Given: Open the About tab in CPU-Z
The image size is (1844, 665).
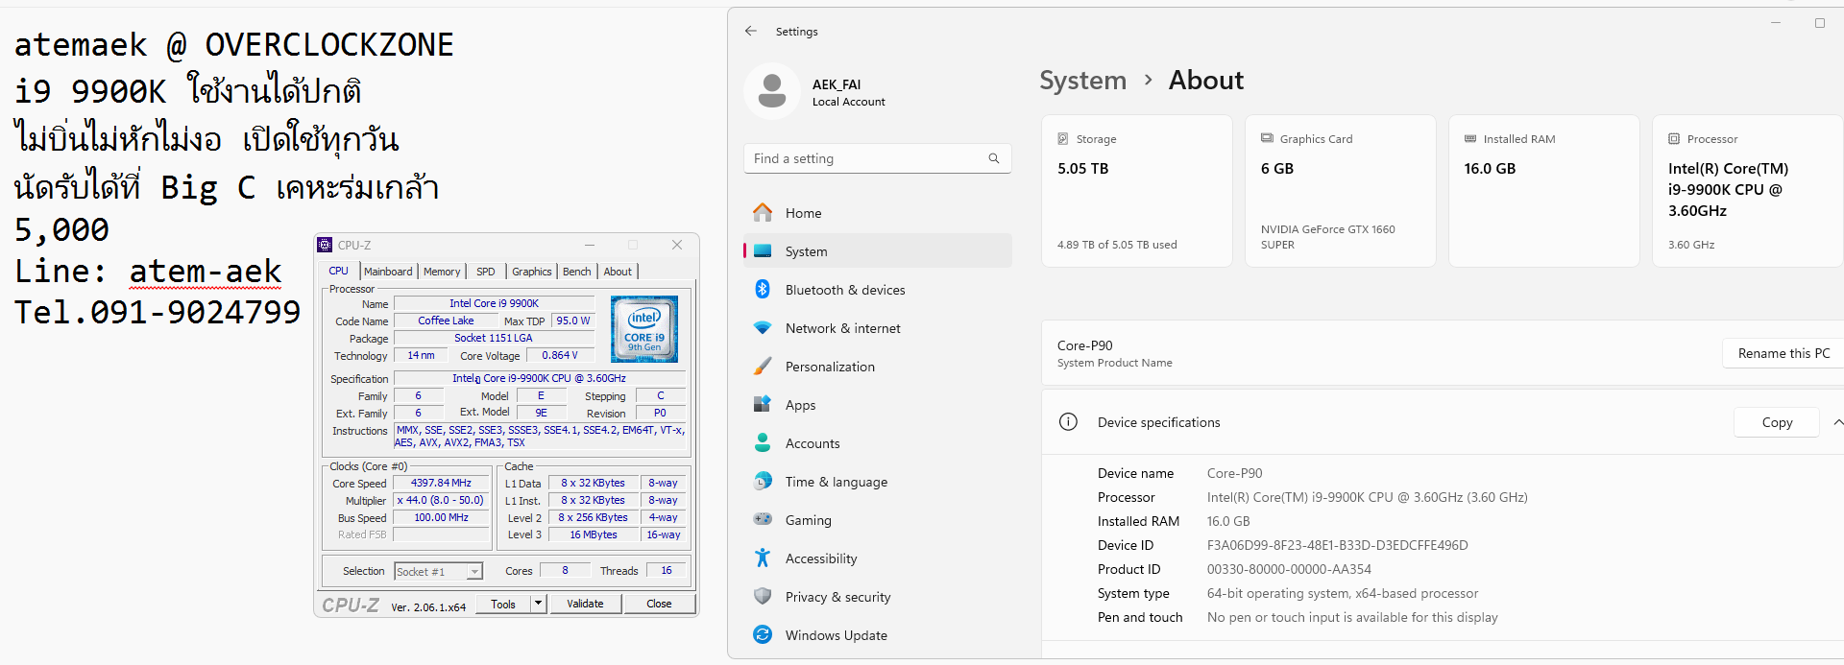Looking at the screenshot, I should click(x=618, y=272).
